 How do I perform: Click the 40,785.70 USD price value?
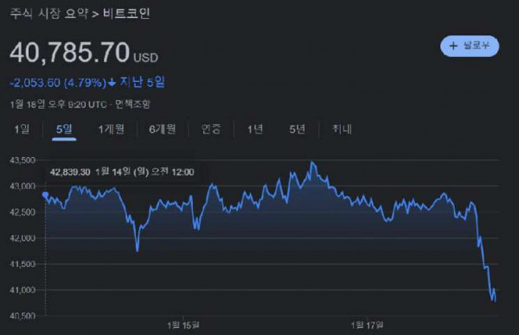84,53
